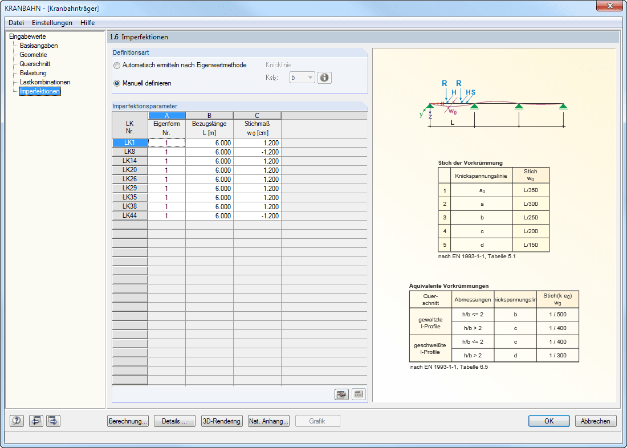Click Stichmaß cell -1.200 in LK44 row

click(257, 215)
